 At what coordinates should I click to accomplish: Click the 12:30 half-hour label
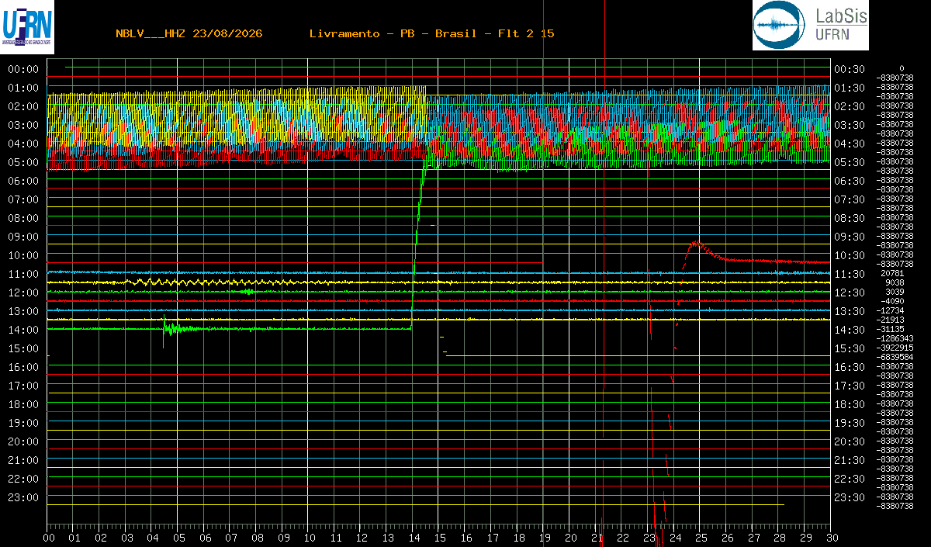click(x=849, y=293)
